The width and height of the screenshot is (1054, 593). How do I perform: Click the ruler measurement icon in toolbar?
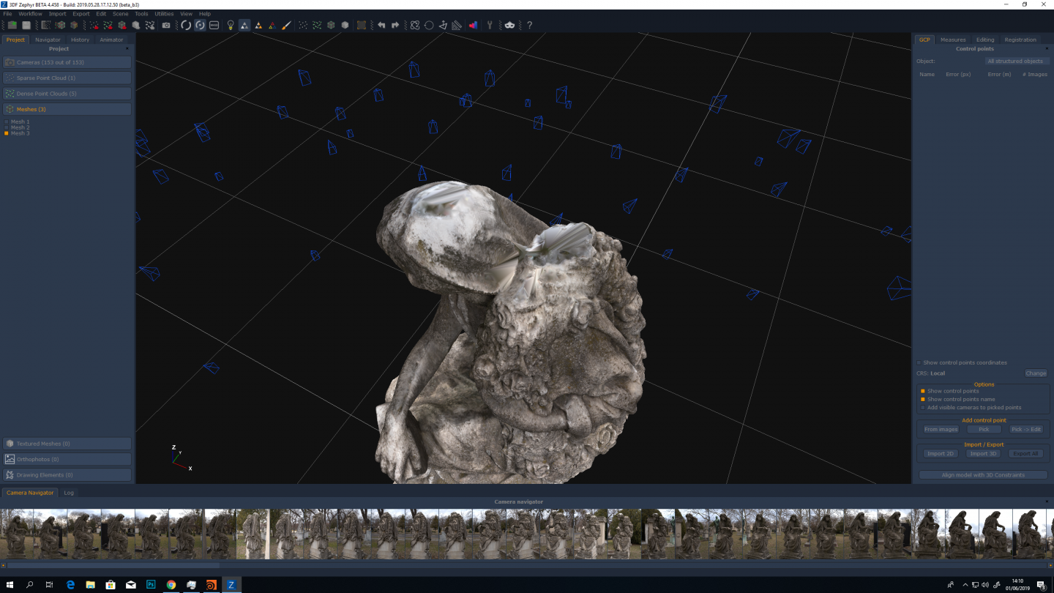click(x=457, y=25)
